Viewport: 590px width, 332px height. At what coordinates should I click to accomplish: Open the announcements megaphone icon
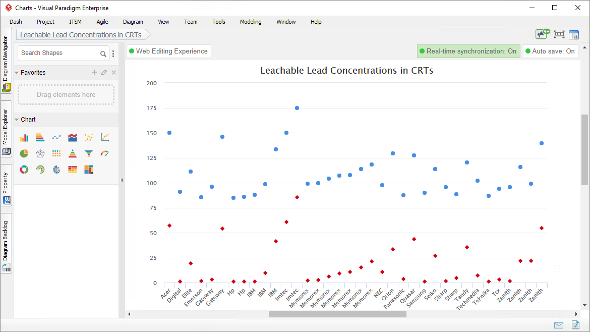pyautogui.click(x=543, y=34)
